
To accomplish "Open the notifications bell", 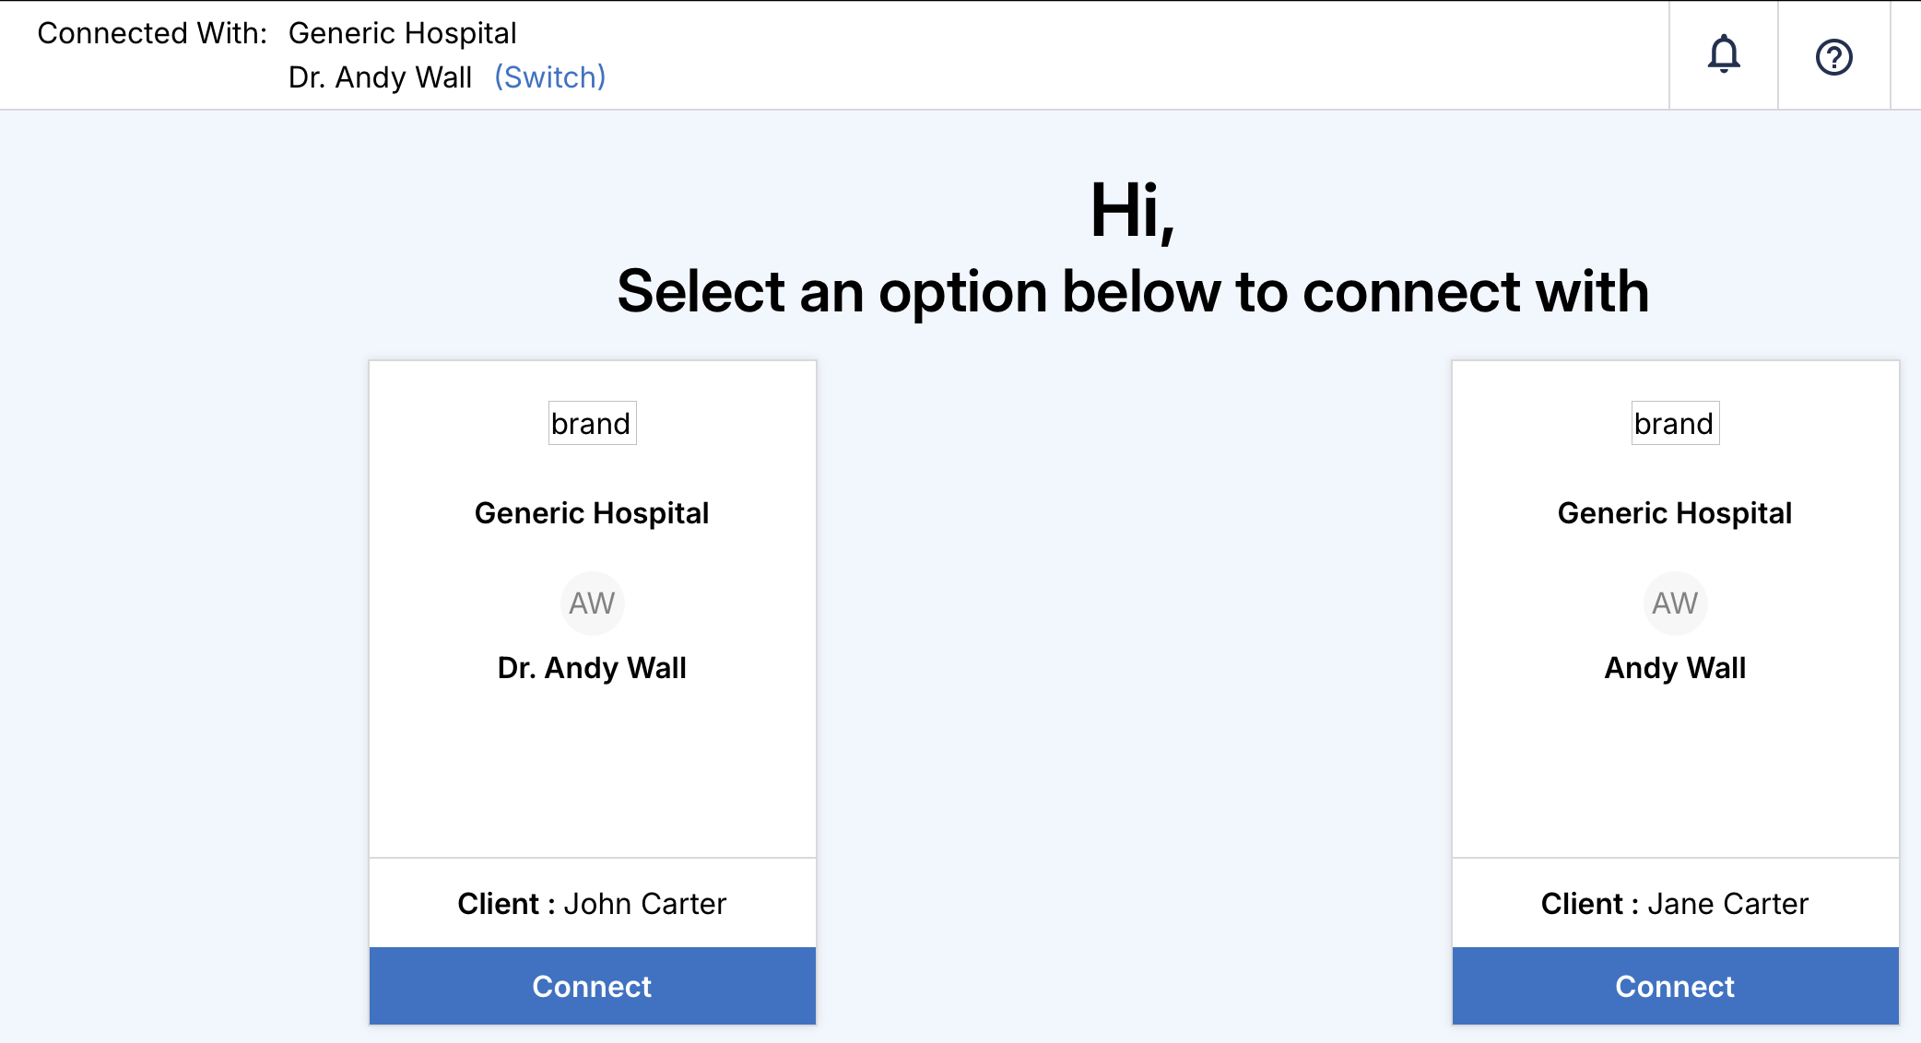I will [x=1723, y=55].
